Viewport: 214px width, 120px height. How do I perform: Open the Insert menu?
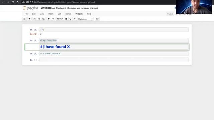(51, 14)
